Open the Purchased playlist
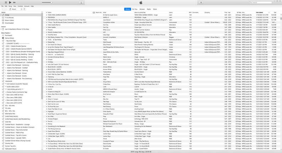 (9, 35)
